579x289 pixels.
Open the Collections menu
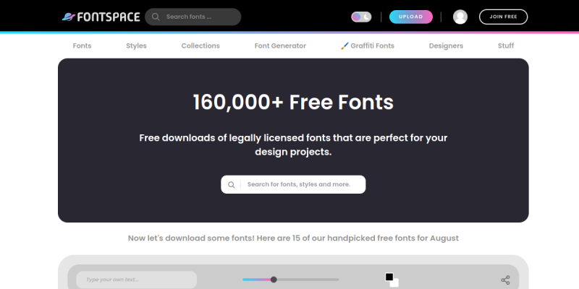coord(200,46)
